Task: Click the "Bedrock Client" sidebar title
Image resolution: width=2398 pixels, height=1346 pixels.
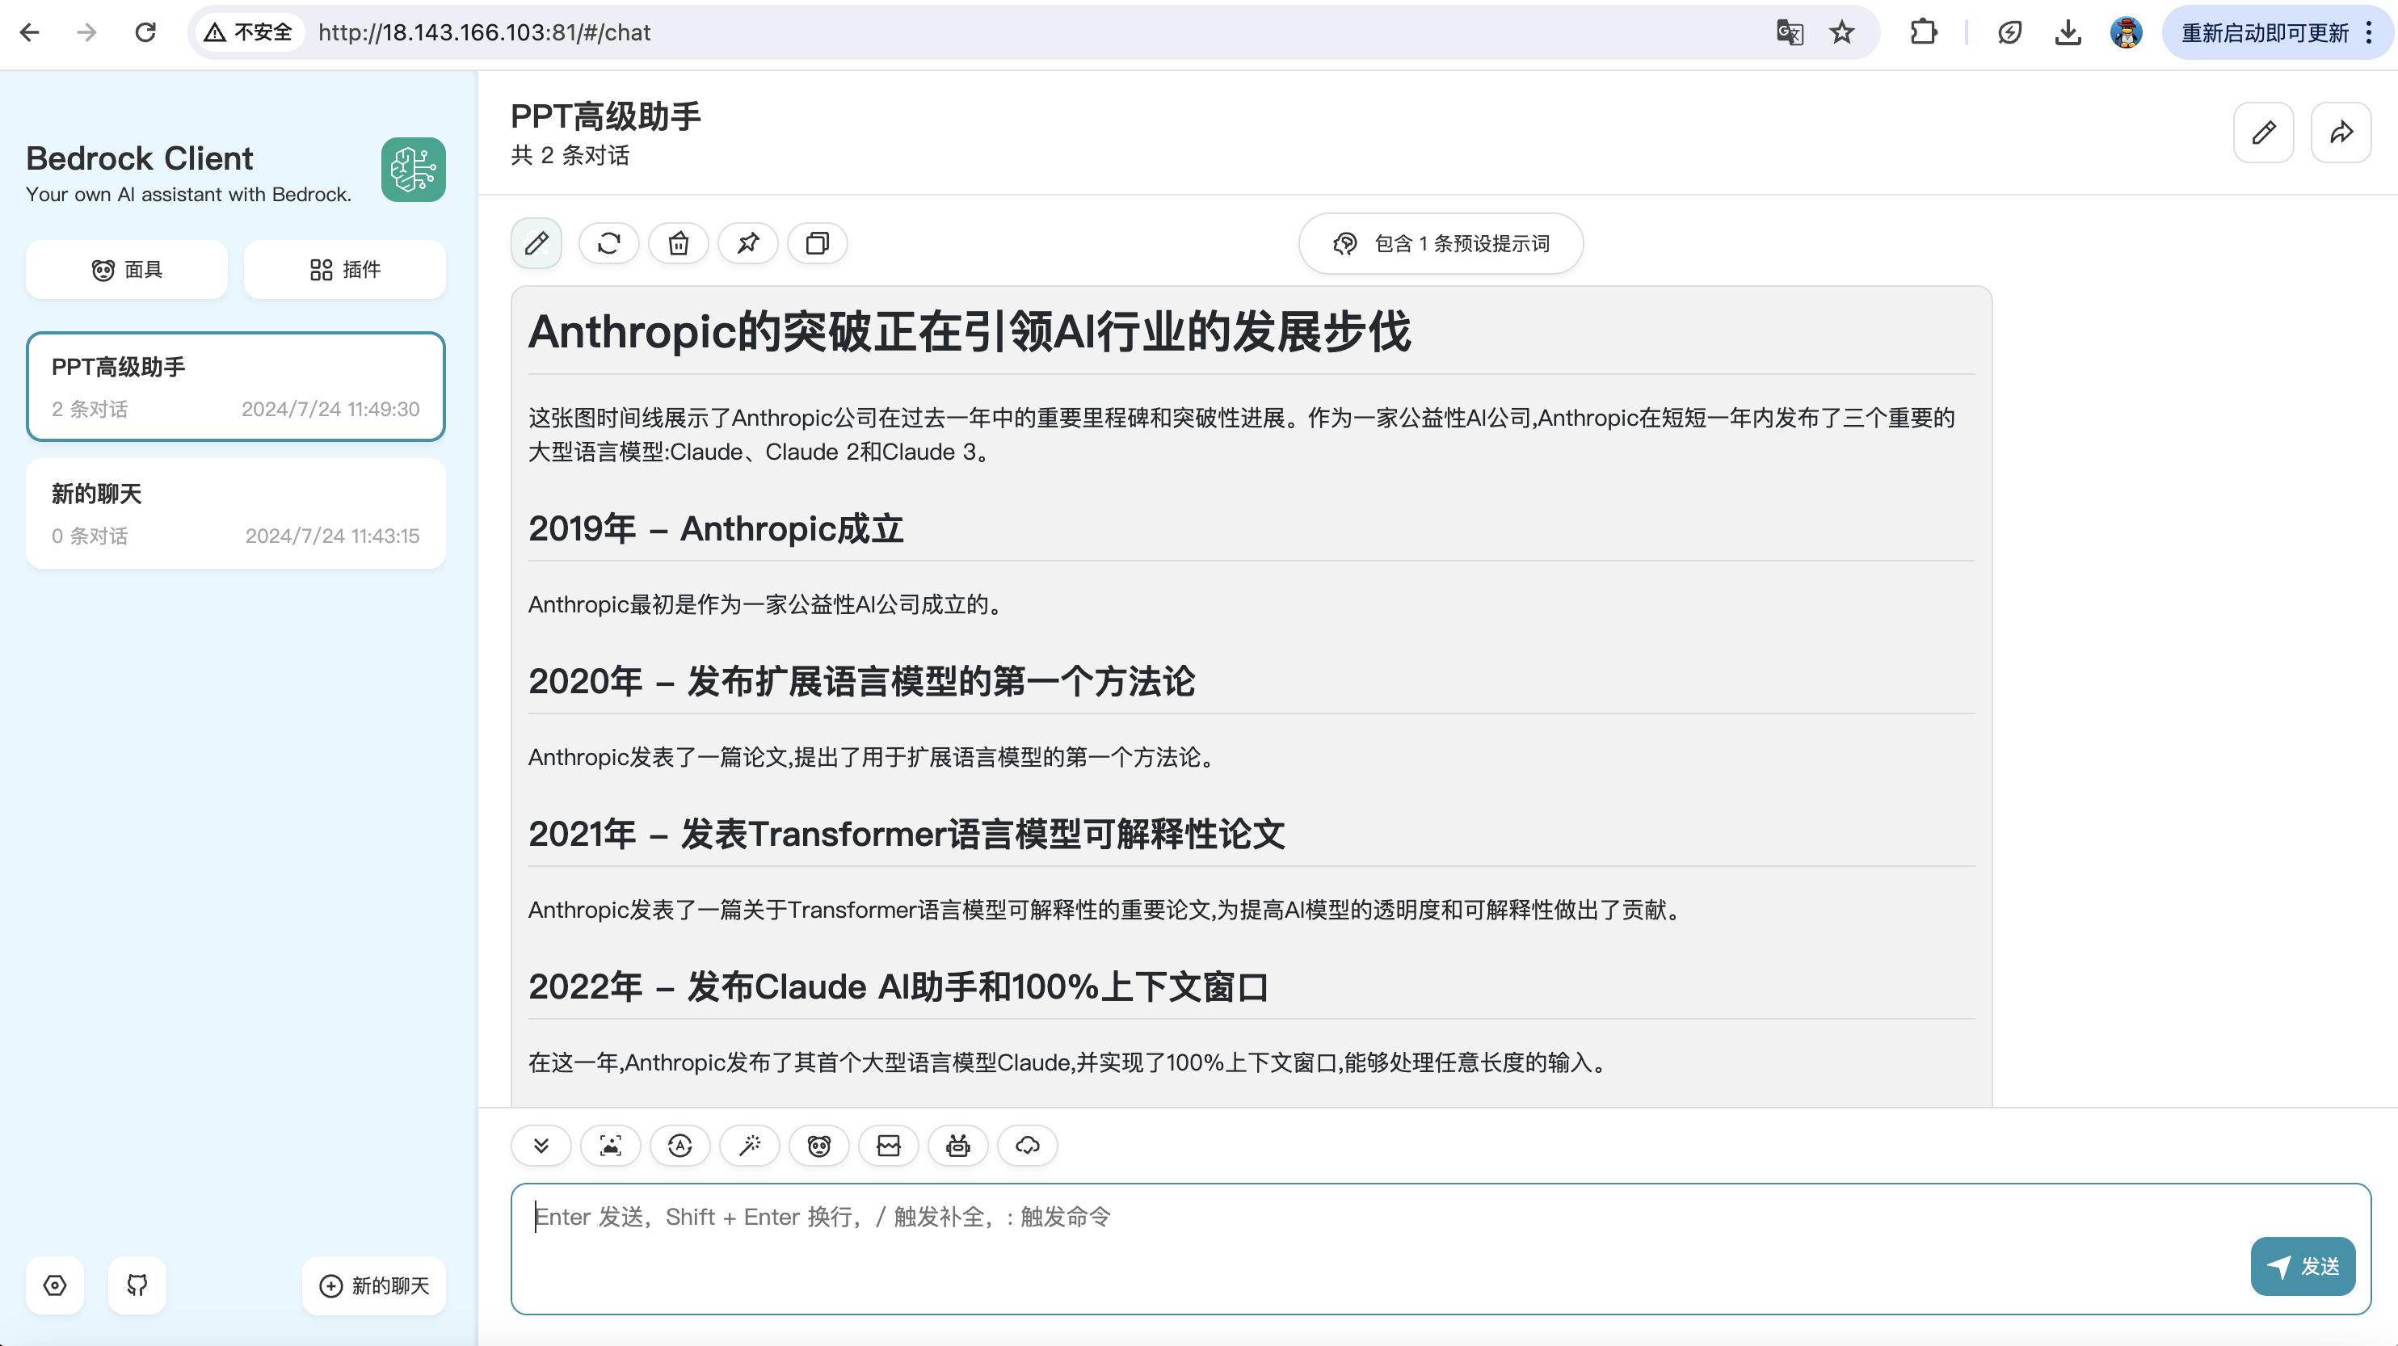Action: [x=140, y=158]
